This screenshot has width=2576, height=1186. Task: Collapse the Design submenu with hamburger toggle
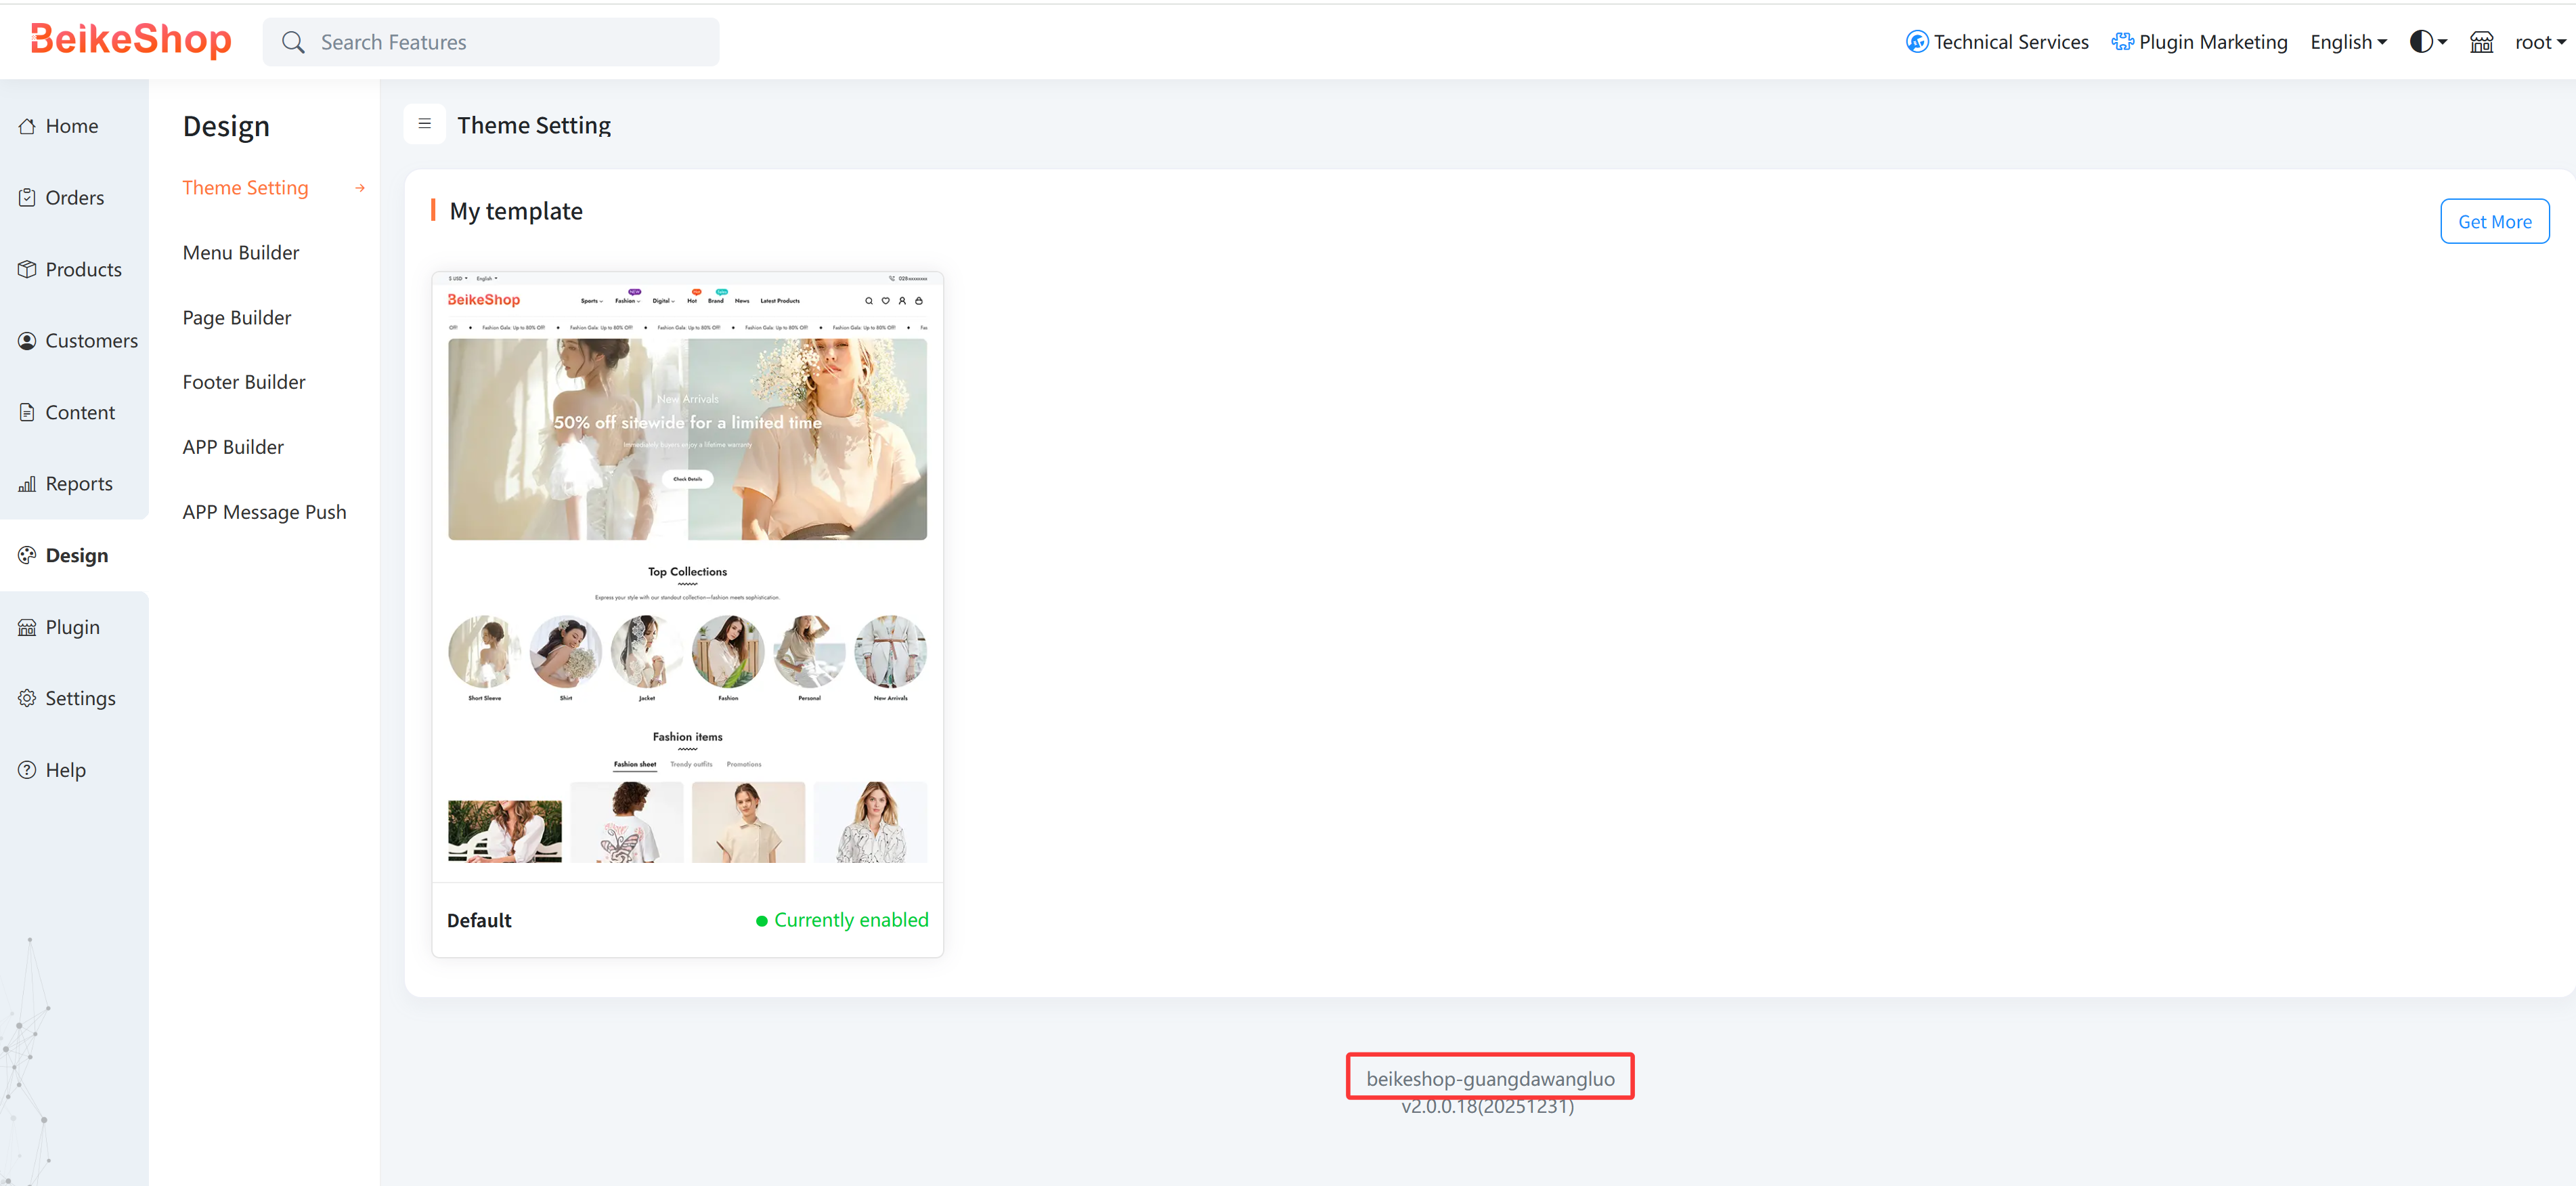pos(425,123)
